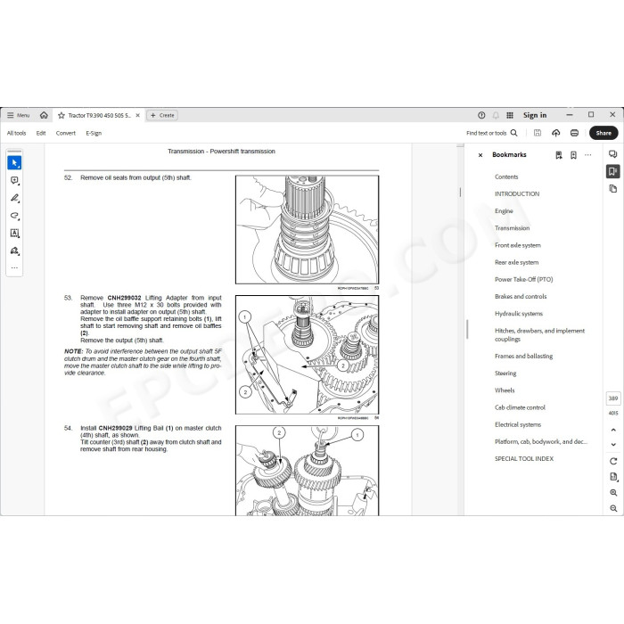Close the Tractor T9.390 document tab
Screen dimensions: 624x624
click(137, 115)
